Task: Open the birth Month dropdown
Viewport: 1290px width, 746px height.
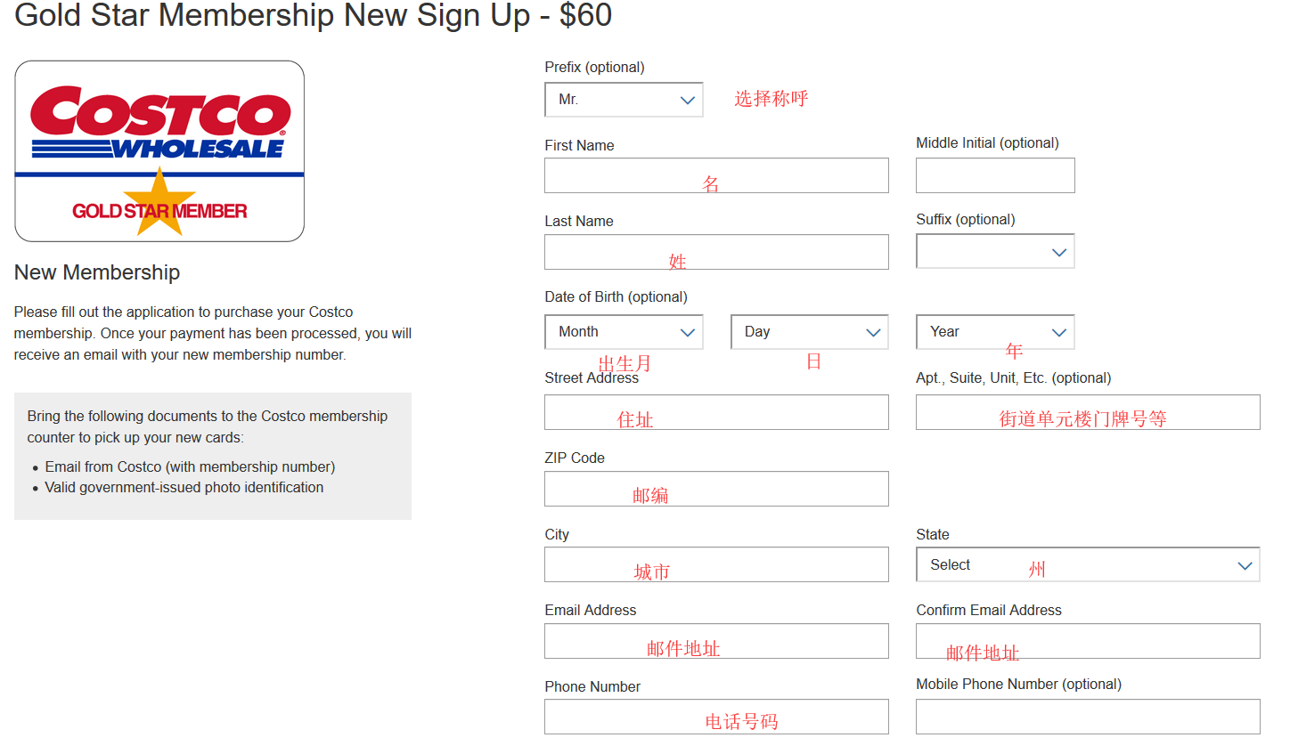Action: pyautogui.click(x=623, y=332)
